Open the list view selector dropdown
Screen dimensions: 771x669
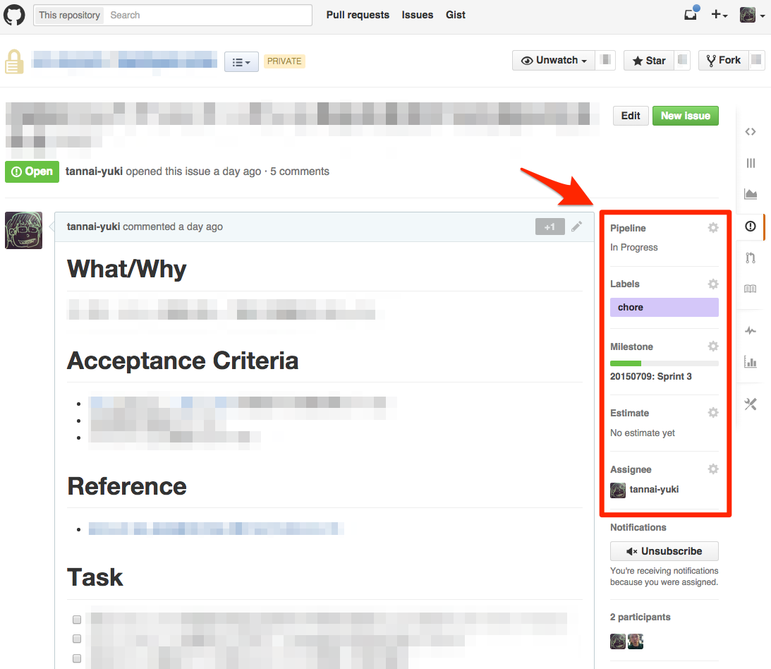coord(241,61)
